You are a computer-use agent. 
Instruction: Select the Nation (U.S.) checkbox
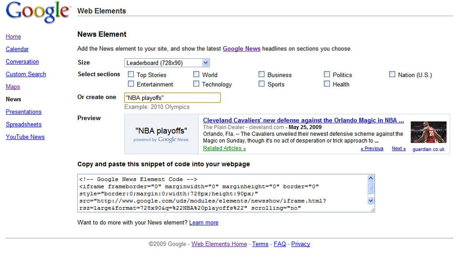click(392, 74)
